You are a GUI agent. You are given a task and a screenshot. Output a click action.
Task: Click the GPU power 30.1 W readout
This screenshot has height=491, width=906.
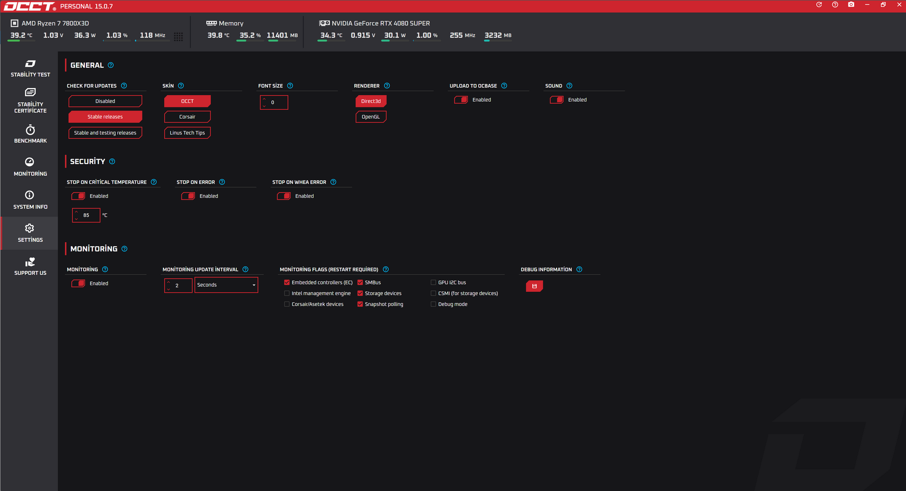tap(395, 35)
